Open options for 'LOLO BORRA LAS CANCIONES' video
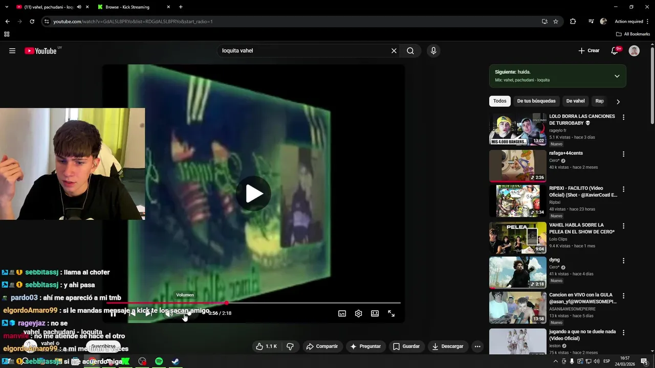This screenshot has height=368, width=655. point(623,117)
